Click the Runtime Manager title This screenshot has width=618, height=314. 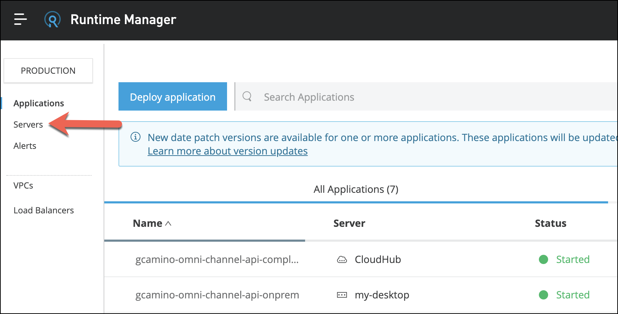pos(123,19)
